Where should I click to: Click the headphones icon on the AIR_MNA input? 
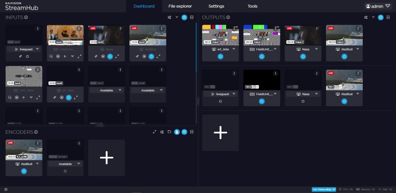[9, 97]
